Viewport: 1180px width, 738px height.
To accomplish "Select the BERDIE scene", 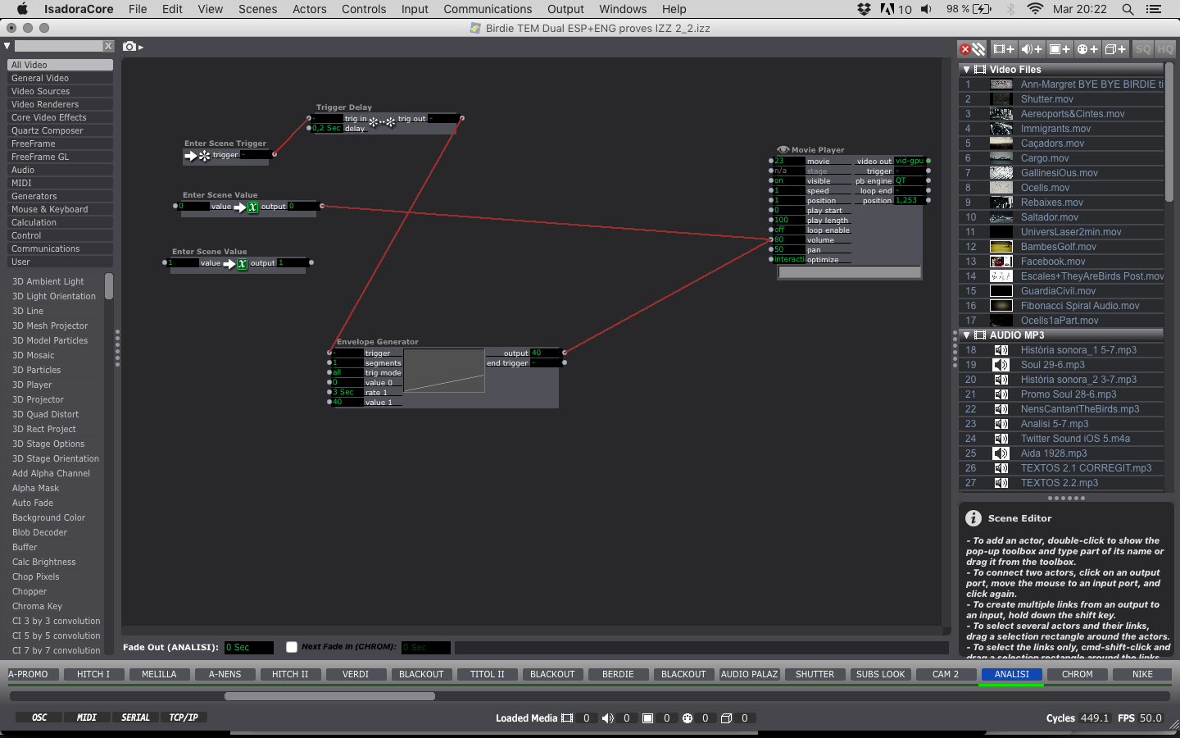I will 618,674.
